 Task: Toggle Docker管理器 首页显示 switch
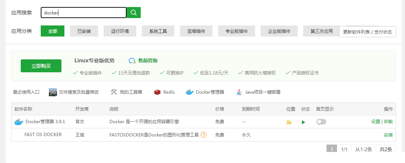(x=321, y=122)
